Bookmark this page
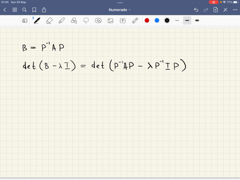240x180 pixels. pyautogui.click(x=34, y=10)
